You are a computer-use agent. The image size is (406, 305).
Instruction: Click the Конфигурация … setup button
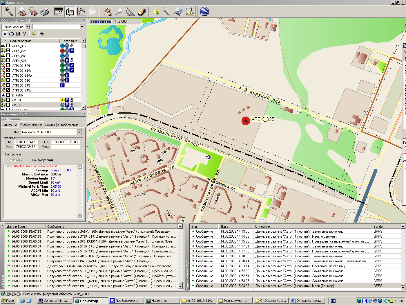pos(45,160)
